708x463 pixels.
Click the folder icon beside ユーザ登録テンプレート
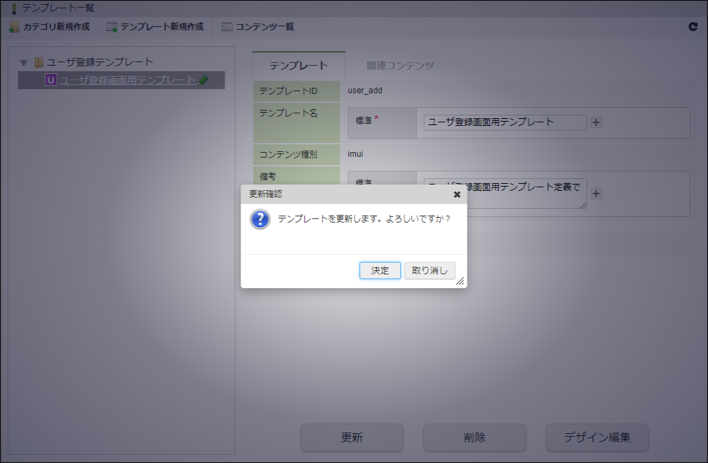tap(39, 62)
